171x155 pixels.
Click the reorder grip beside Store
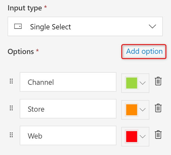pos(11,108)
